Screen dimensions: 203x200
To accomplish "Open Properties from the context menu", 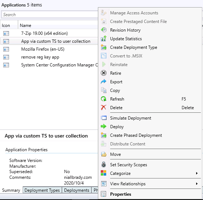I will click(150, 194).
